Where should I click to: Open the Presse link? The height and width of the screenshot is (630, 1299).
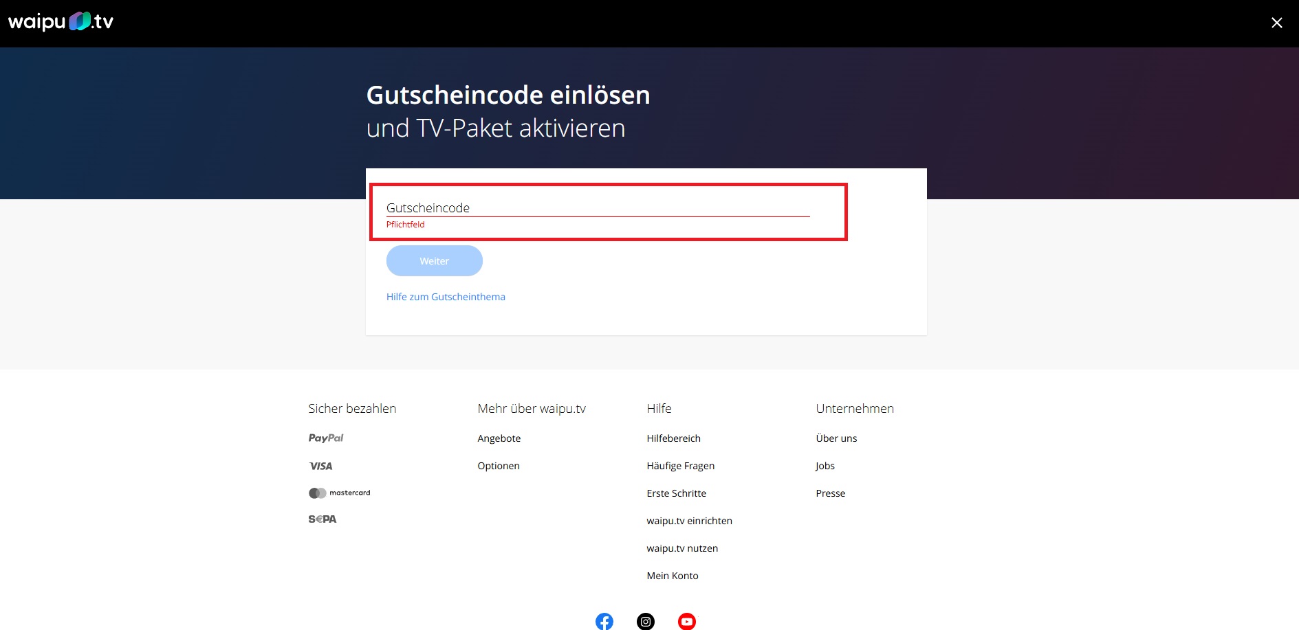(830, 493)
